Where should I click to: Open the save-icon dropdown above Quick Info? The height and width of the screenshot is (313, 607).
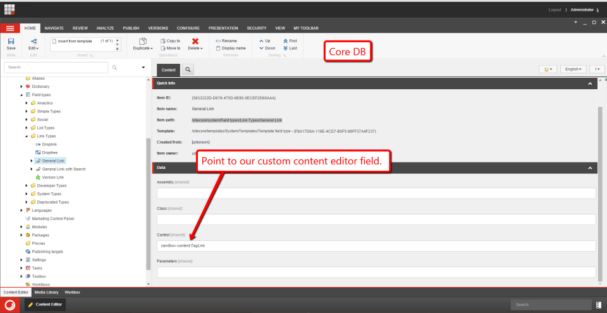coord(548,70)
